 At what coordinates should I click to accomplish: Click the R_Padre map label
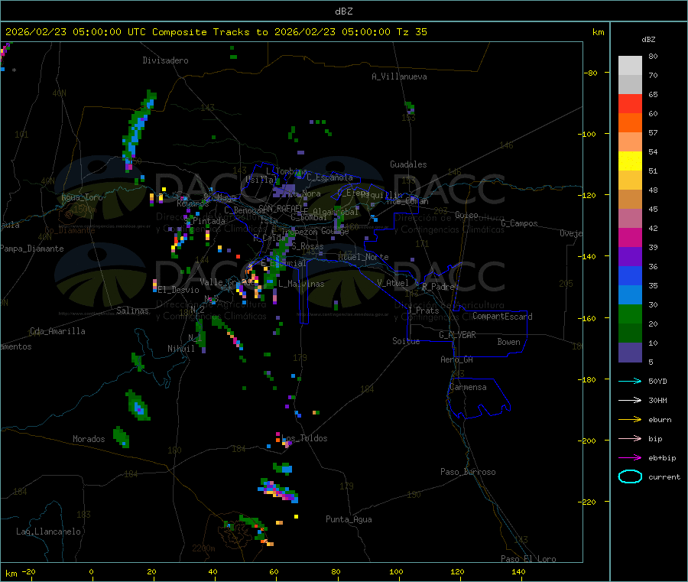438,287
